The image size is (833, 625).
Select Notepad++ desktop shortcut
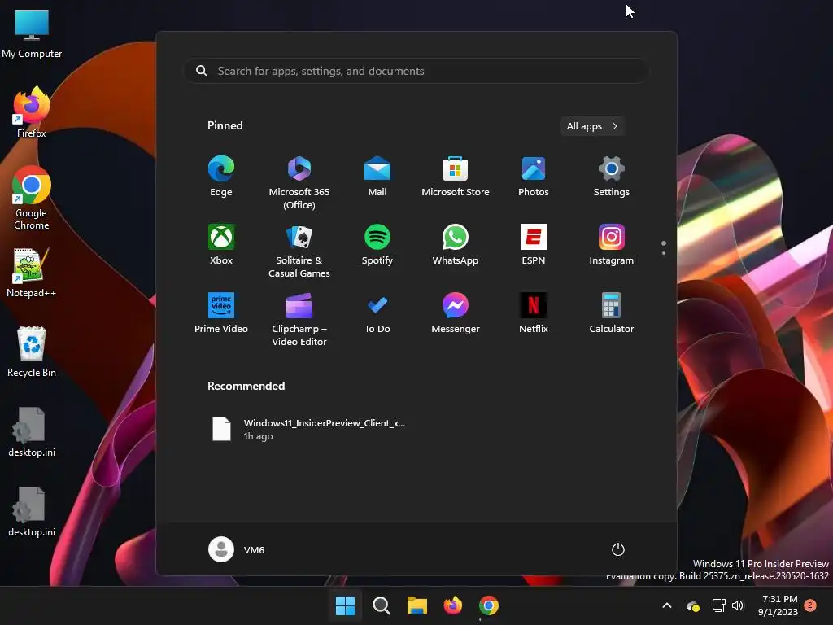(x=32, y=273)
